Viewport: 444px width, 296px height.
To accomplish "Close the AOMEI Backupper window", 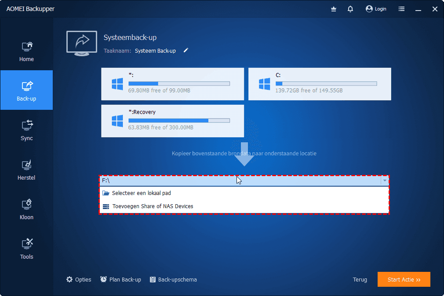I will coord(435,9).
